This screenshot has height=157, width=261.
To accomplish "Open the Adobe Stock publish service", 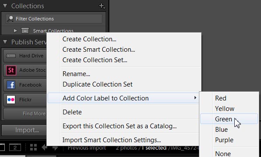I will (x=25, y=70).
